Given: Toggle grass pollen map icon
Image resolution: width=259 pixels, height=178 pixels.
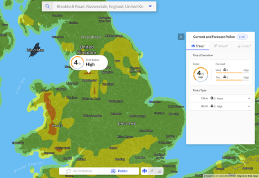Looking at the screenshot, I should [159, 171].
